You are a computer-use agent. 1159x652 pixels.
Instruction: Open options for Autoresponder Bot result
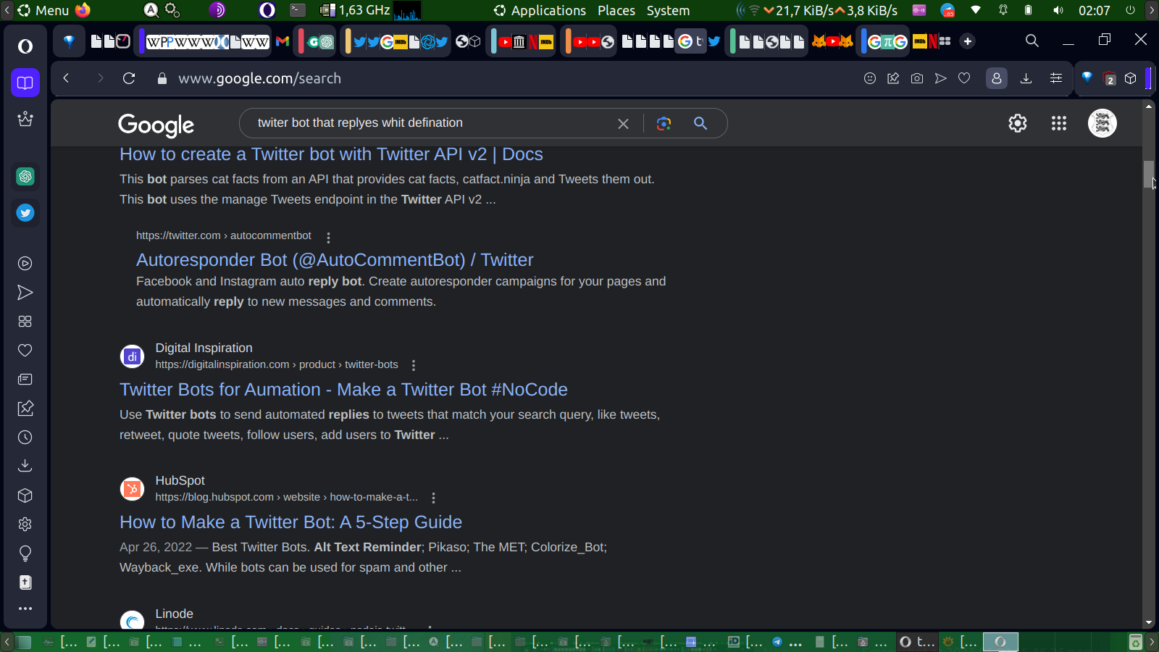(328, 237)
